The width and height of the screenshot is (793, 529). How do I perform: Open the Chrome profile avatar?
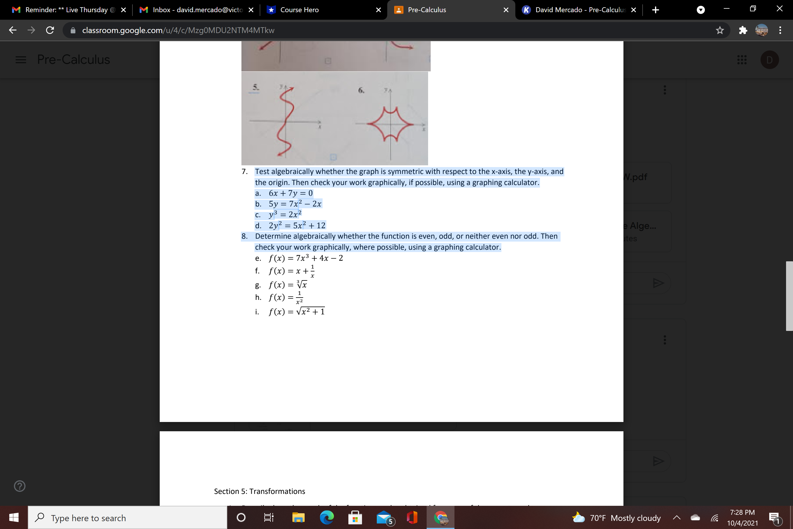pyautogui.click(x=762, y=30)
